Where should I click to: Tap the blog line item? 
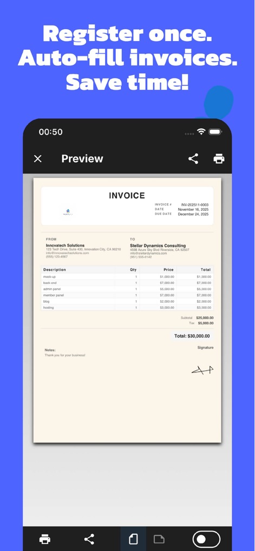(x=127, y=302)
